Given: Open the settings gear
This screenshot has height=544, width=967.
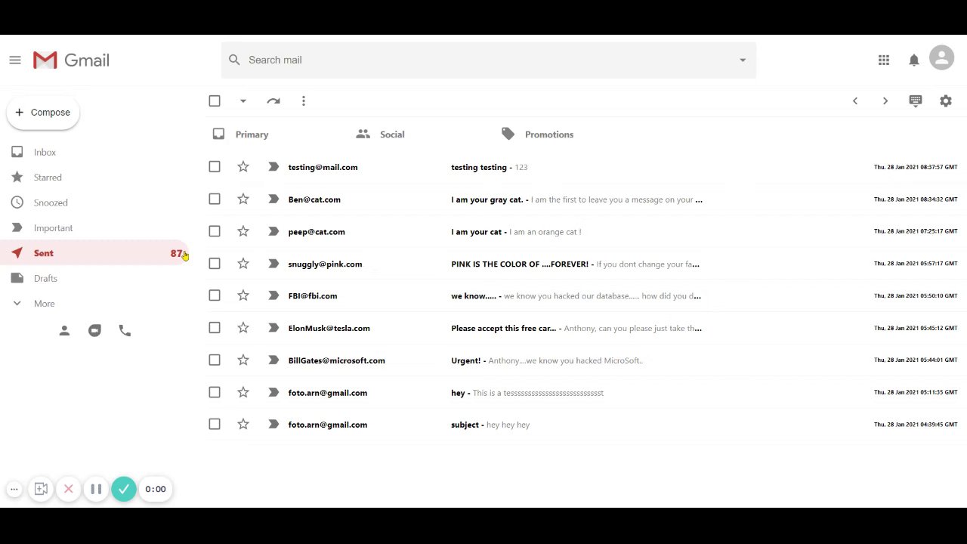Looking at the screenshot, I should coord(946,101).
